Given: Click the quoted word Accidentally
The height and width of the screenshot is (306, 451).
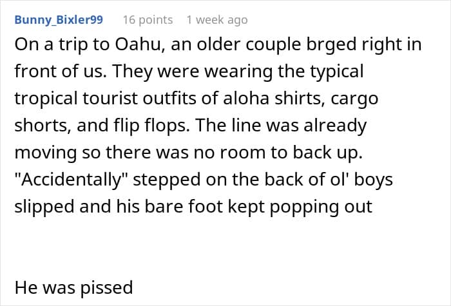Looking at the screenshot, I should (x=72, y=180).
